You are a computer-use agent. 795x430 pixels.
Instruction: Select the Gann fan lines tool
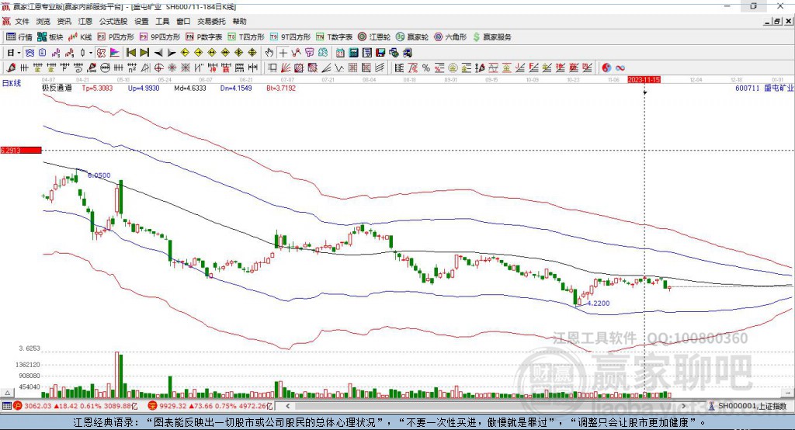coord(286,68)
